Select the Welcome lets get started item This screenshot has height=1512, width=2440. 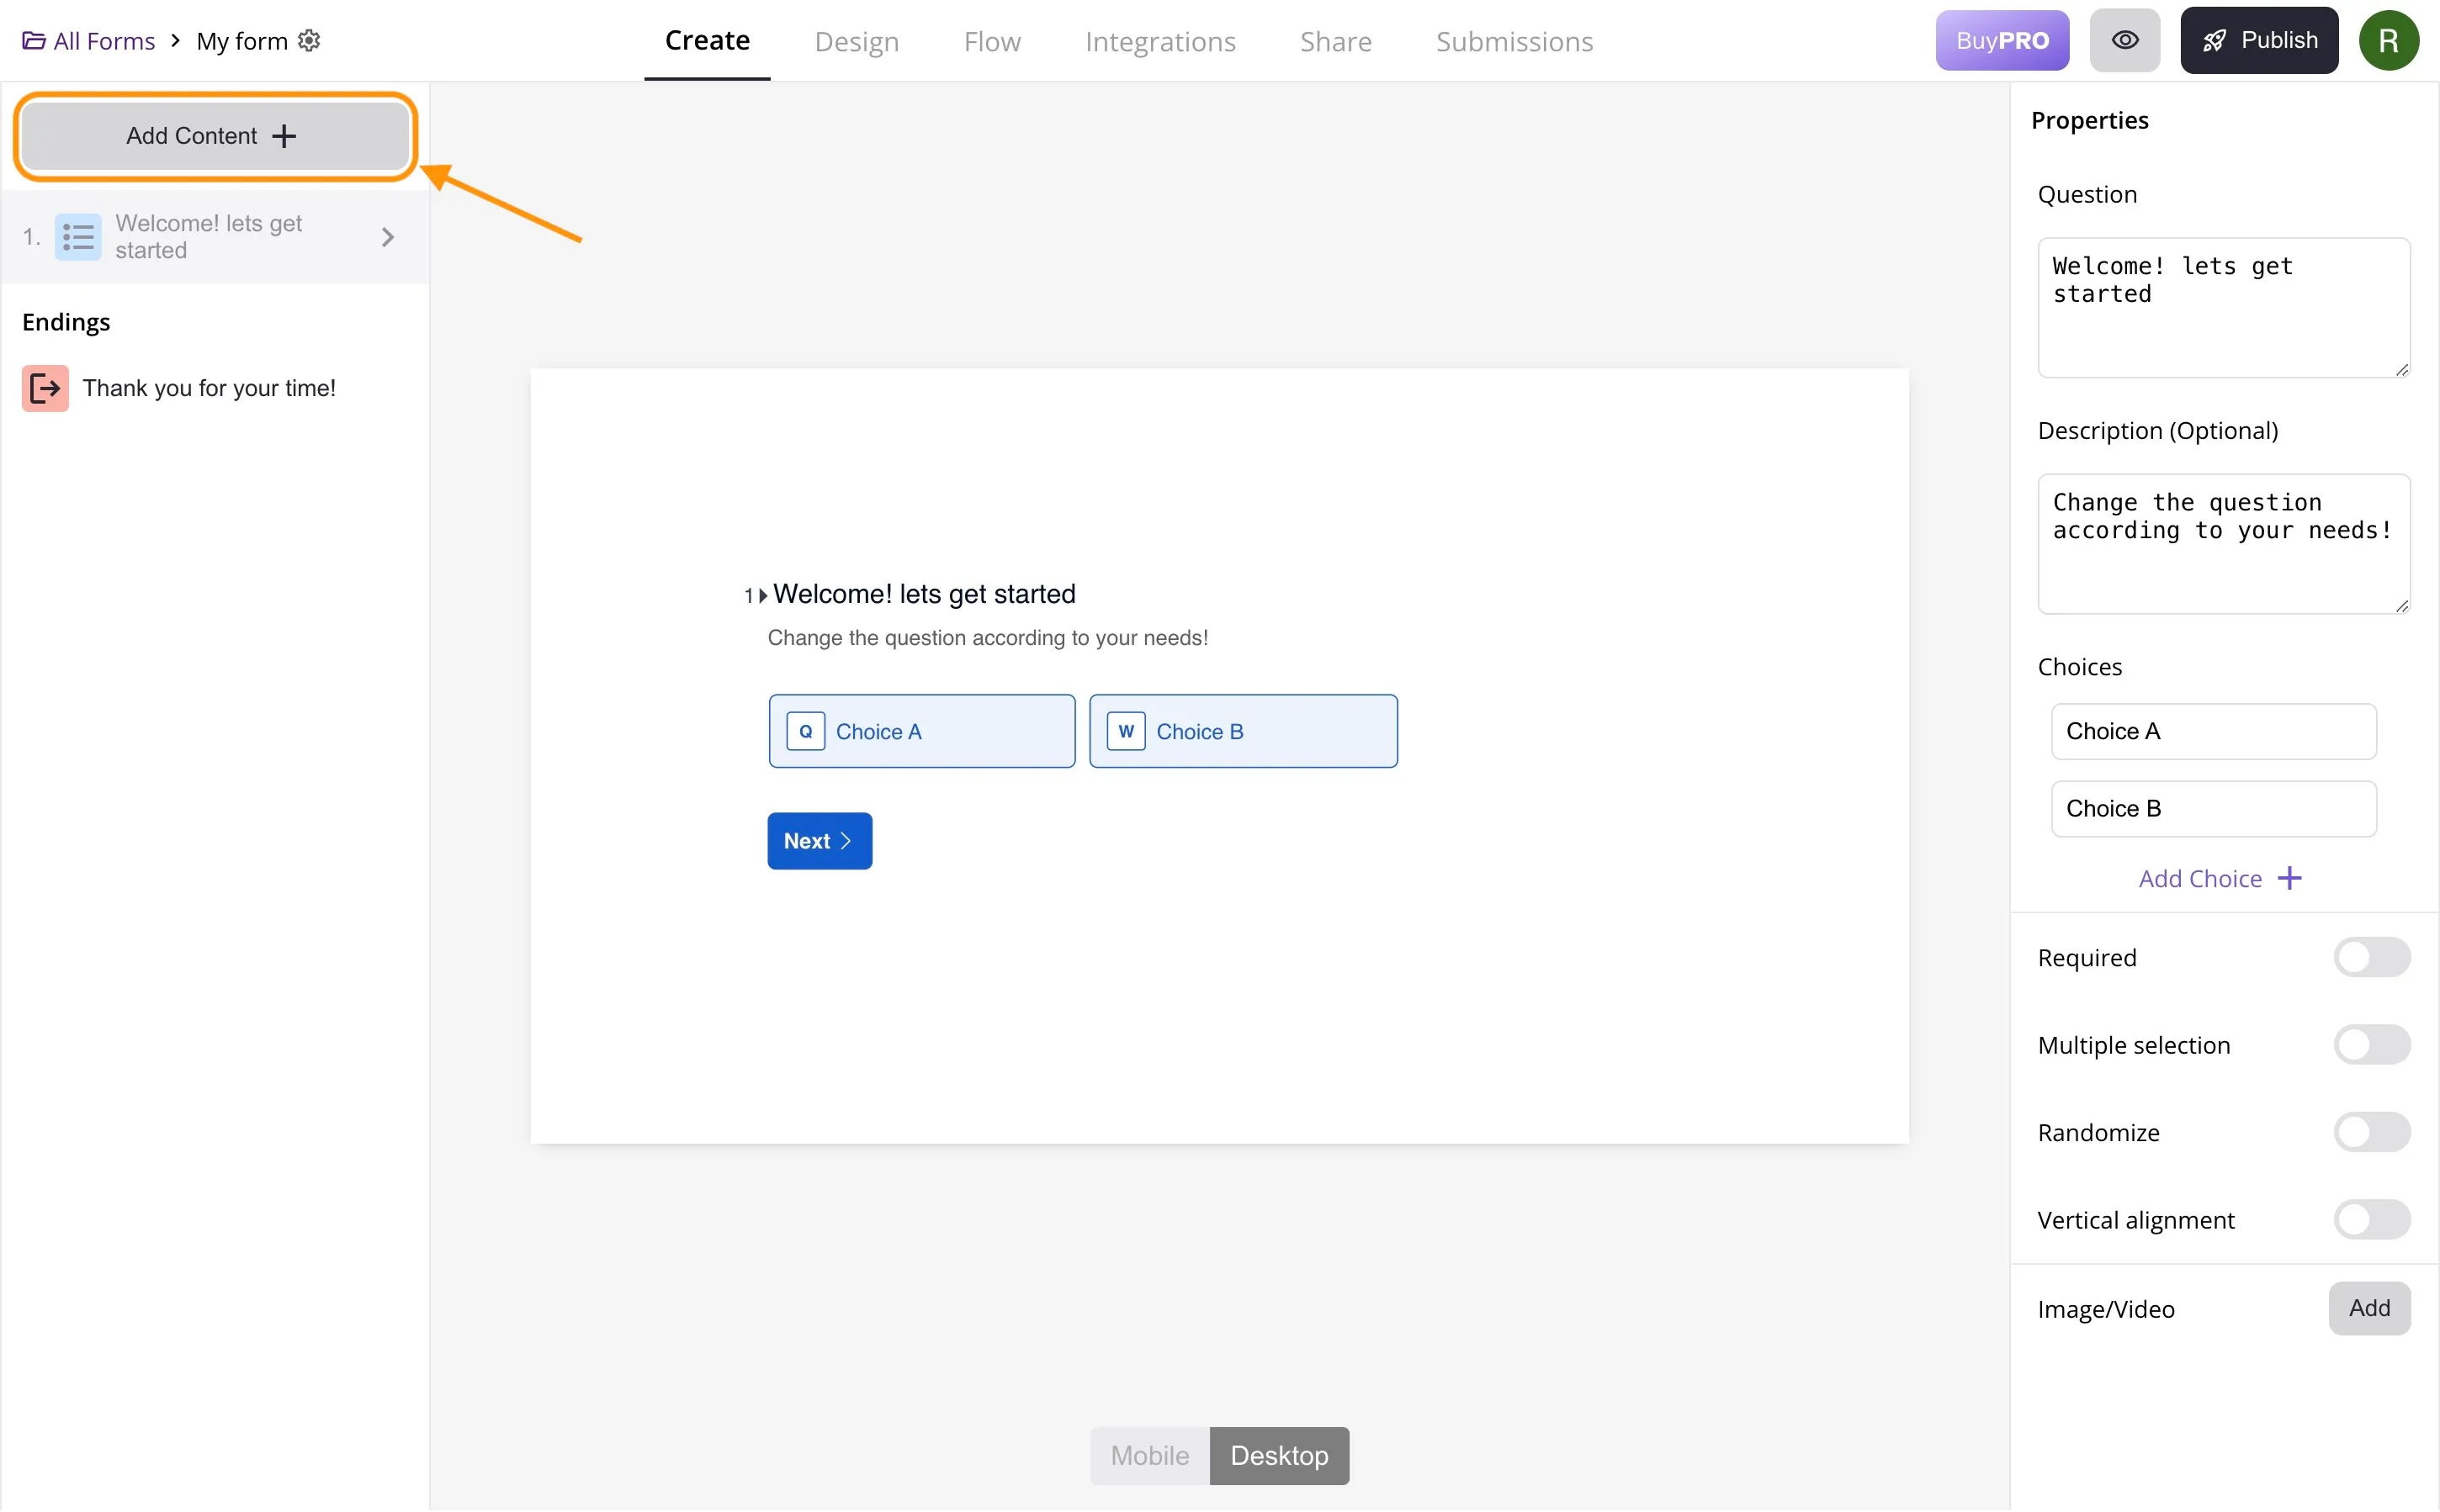tap(215, 237)
